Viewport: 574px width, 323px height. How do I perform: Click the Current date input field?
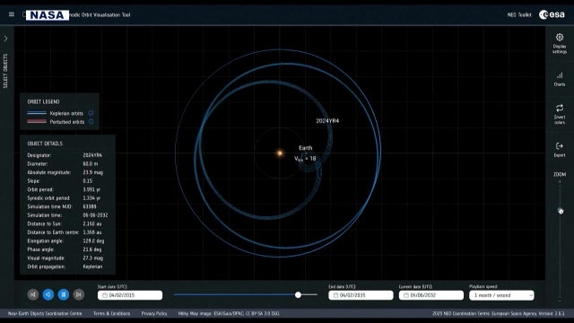431,295
